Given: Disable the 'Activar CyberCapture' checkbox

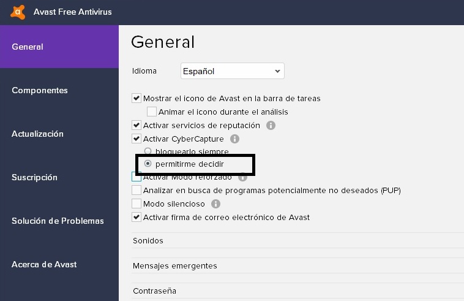Looking at the screenshot, I should (137, 139).
